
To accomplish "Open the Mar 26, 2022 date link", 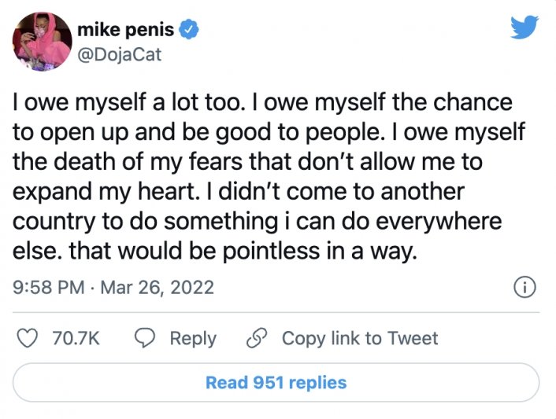I will 156,288.
